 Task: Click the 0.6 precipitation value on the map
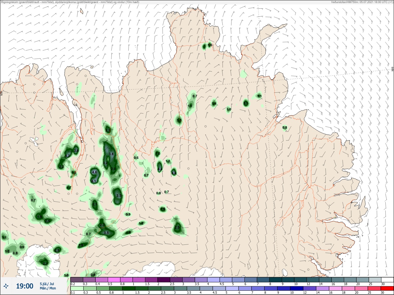click(x=136, y=158)
